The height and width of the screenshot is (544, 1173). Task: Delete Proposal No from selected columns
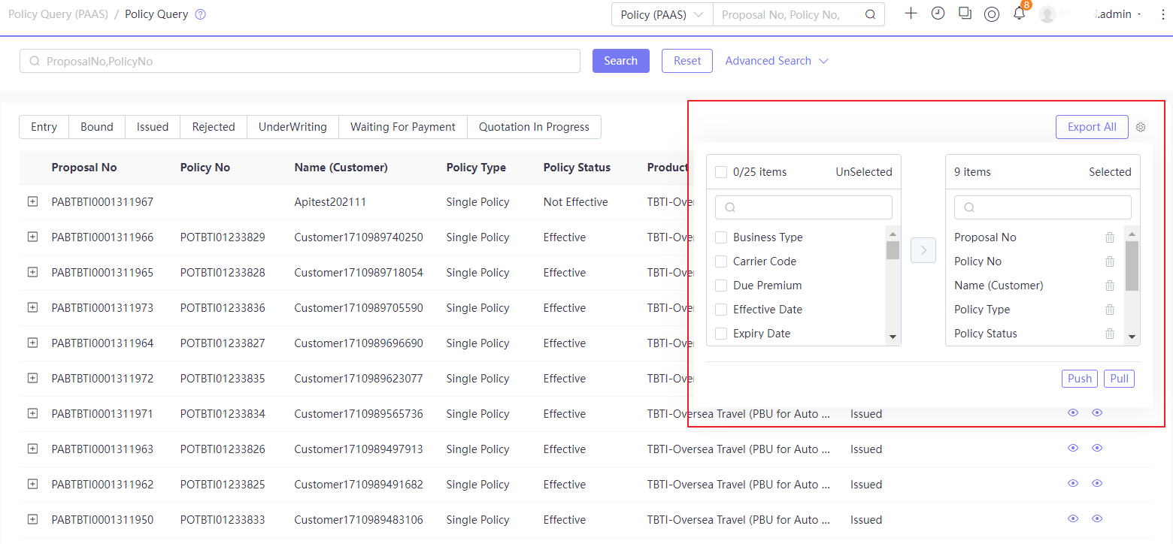point(1110,237)
